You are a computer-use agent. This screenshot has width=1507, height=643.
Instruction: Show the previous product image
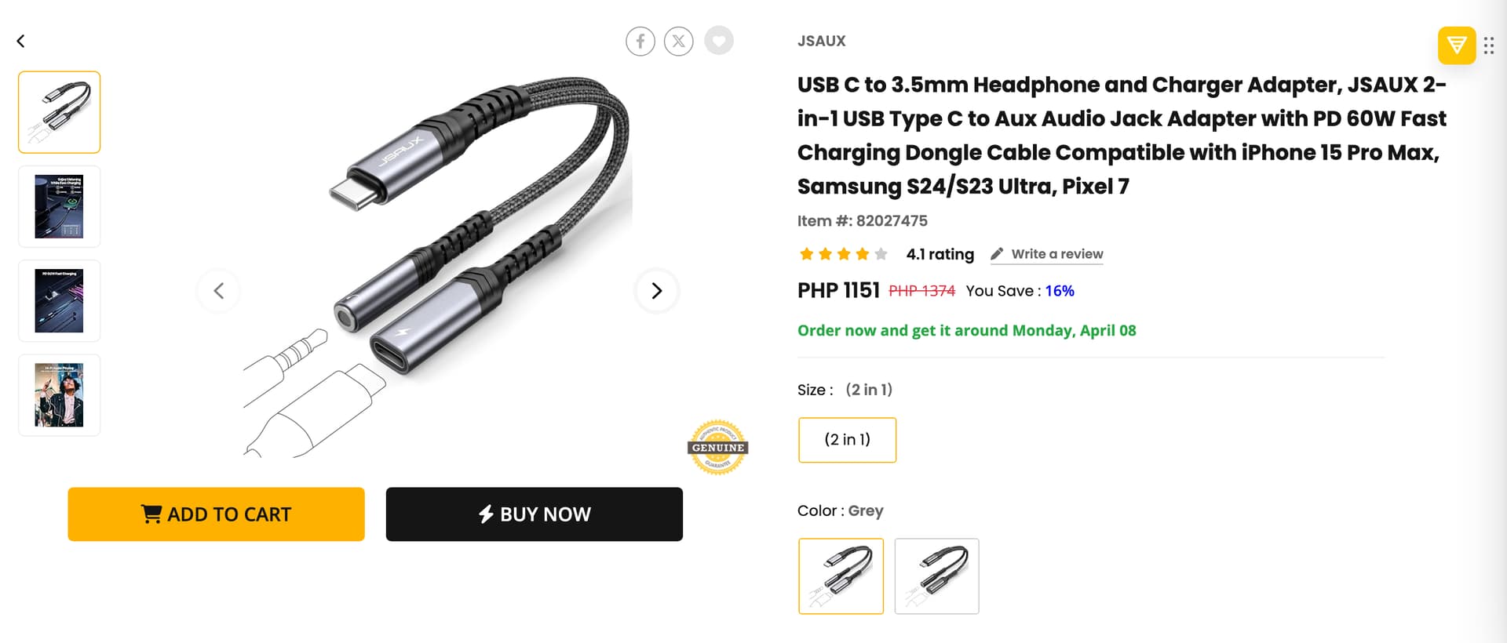click(219, 291)
